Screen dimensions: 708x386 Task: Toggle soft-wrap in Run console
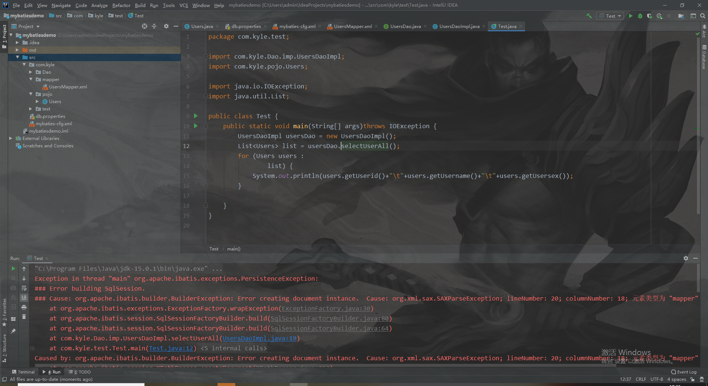[x=24, y=288]
